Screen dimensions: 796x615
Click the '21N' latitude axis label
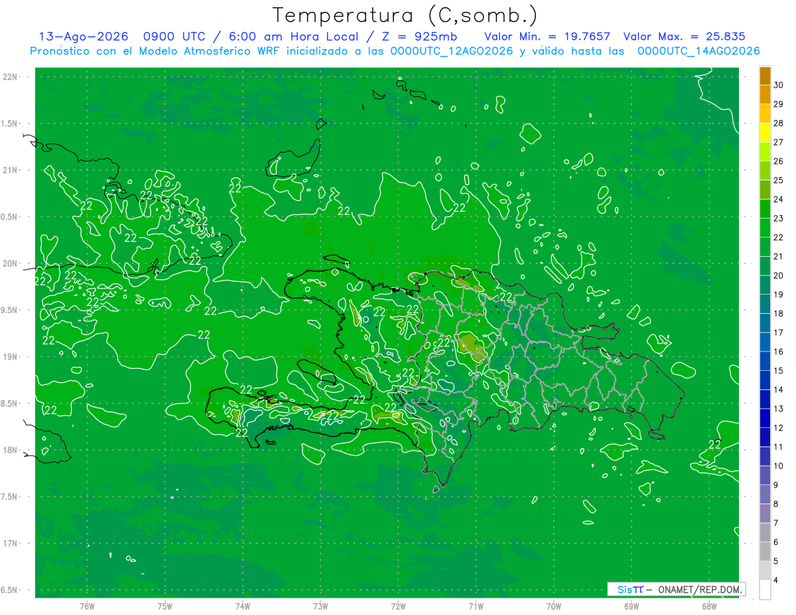point(11,170)
